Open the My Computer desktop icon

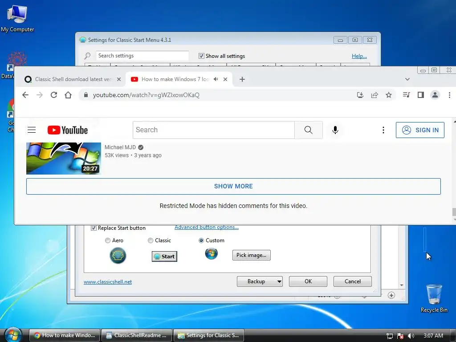pos(17,18)
